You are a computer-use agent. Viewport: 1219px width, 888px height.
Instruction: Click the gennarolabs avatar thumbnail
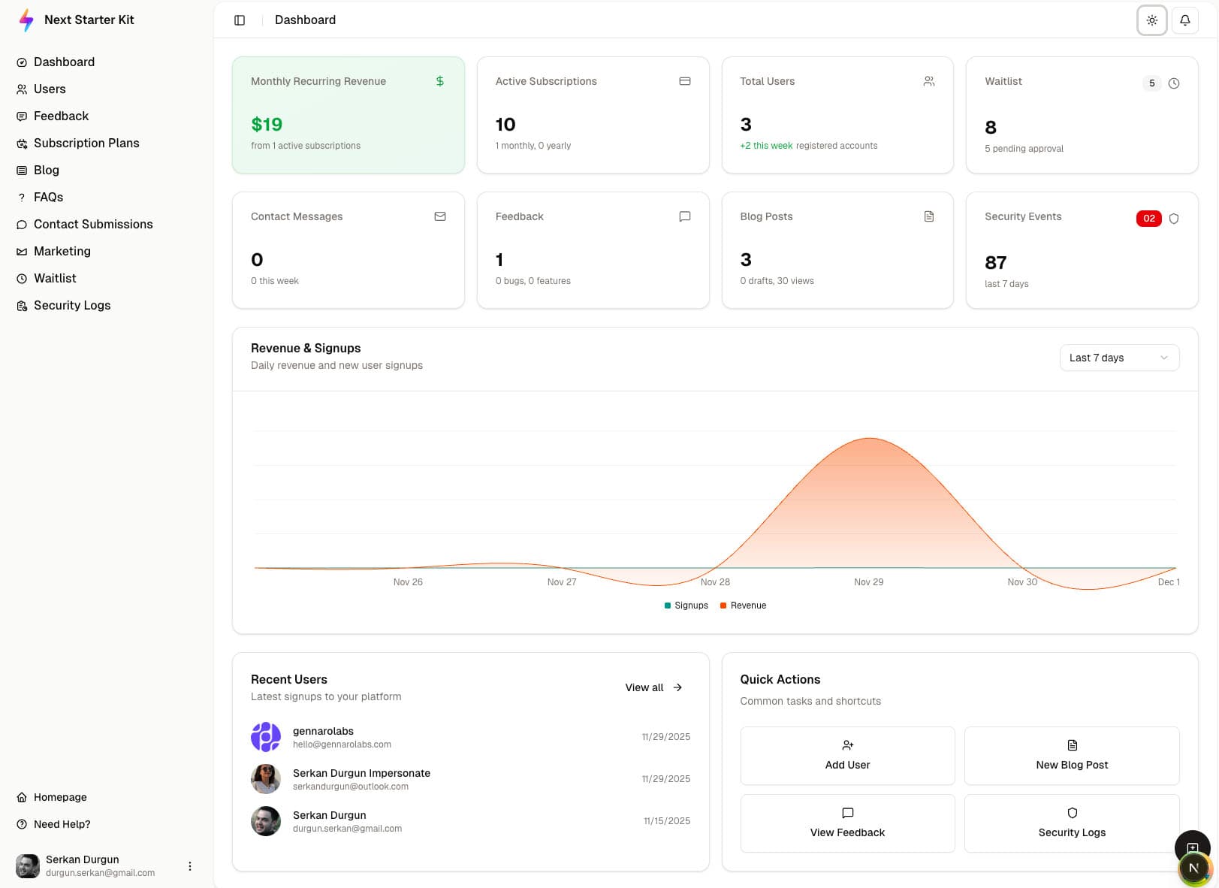tap(265, 737)
